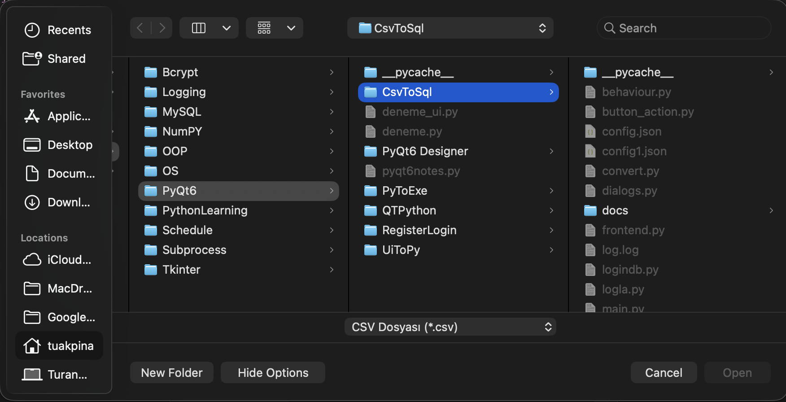Select the column view icon

pyautogui.click(x=198, y=28)
